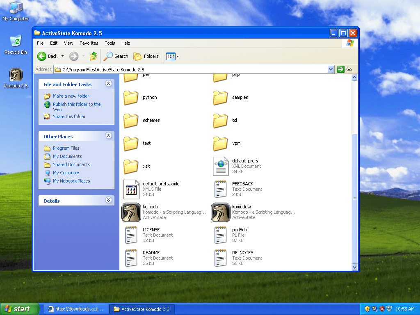The image size is (420, 315).
Task: Click the Go button beside address bar
Action: pos(345,69)
